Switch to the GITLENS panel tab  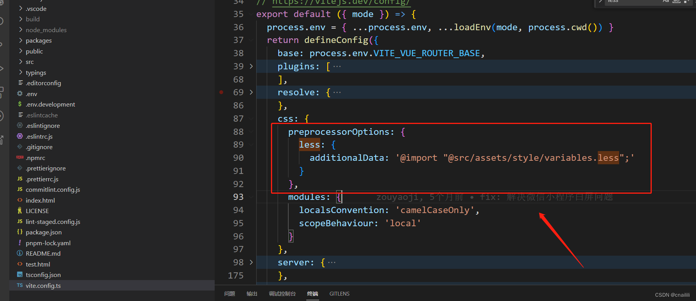340,294
